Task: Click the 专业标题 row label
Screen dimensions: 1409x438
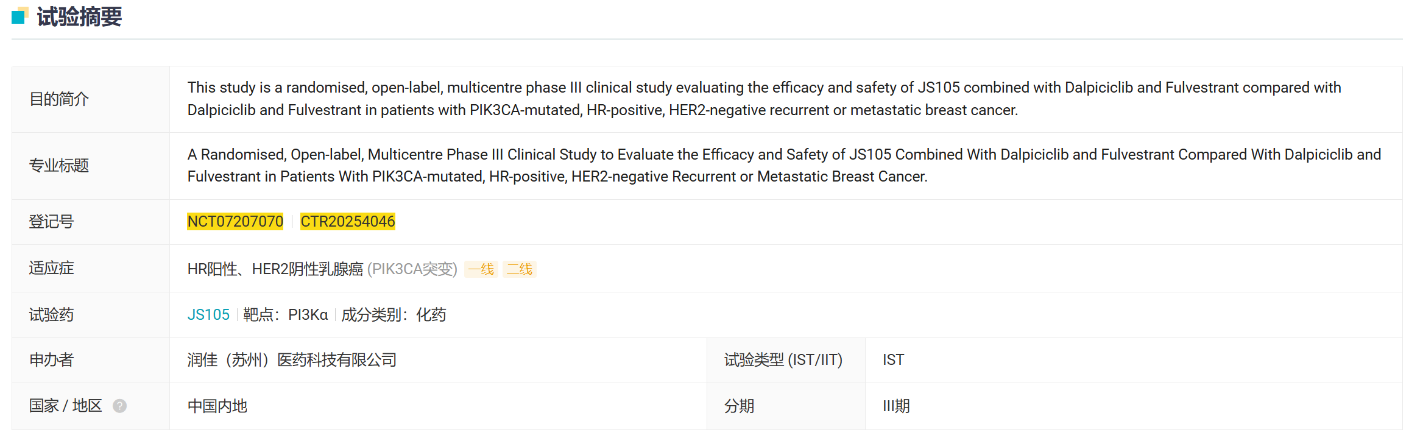Action: click(x=59, y=165)
